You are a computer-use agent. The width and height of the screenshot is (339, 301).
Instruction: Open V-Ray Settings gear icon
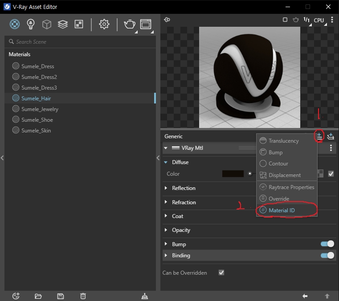pyautogui.click(x=104, y=24)
